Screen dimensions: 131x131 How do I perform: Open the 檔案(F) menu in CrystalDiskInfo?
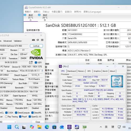tap(28, 12)
